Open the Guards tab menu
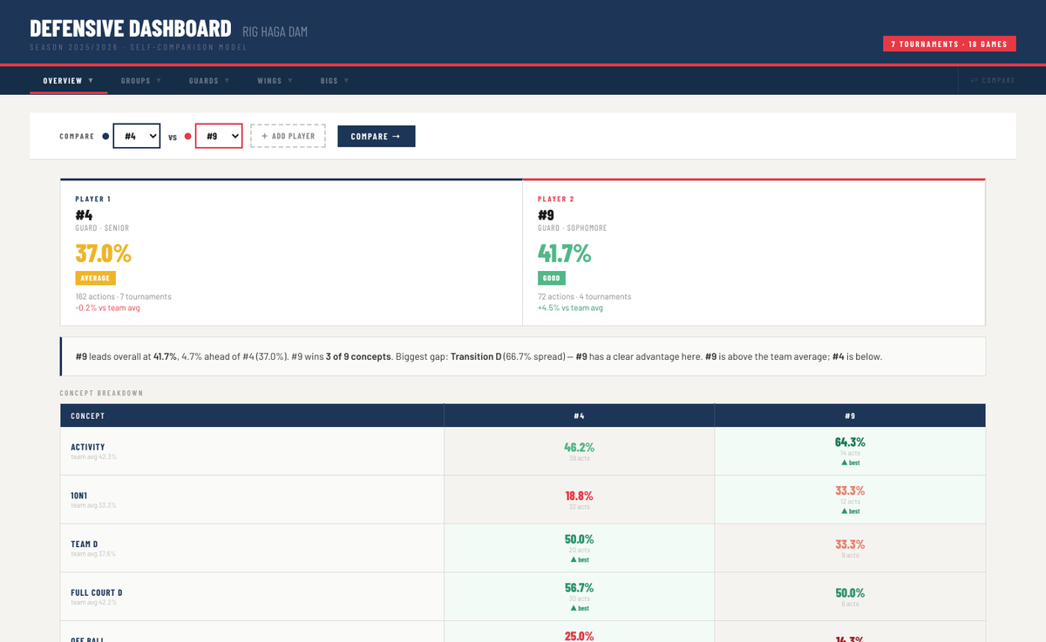This screenshot has height=642, width=1046. point(209,81)
